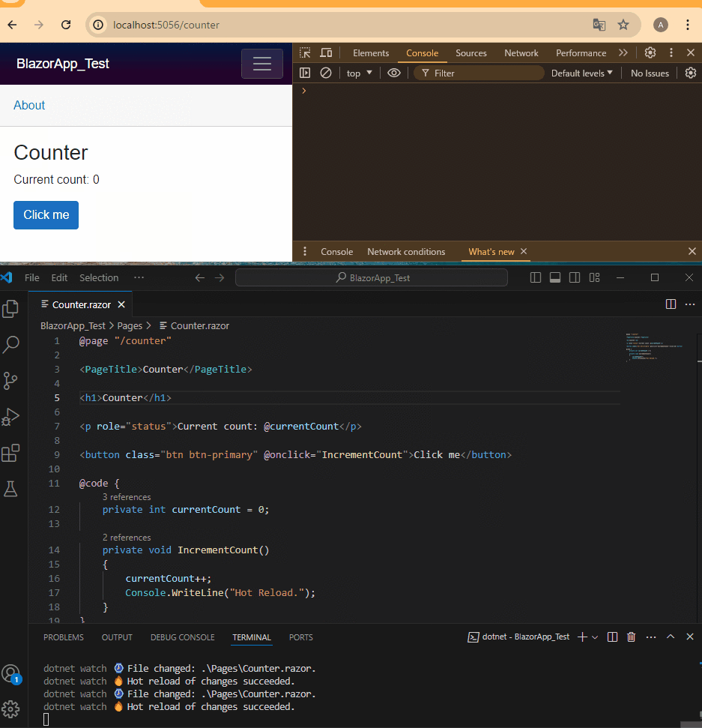Viewport: 702px width, 728px height.
Task: Reload the localhost counter page
Action: click(66, 25)
